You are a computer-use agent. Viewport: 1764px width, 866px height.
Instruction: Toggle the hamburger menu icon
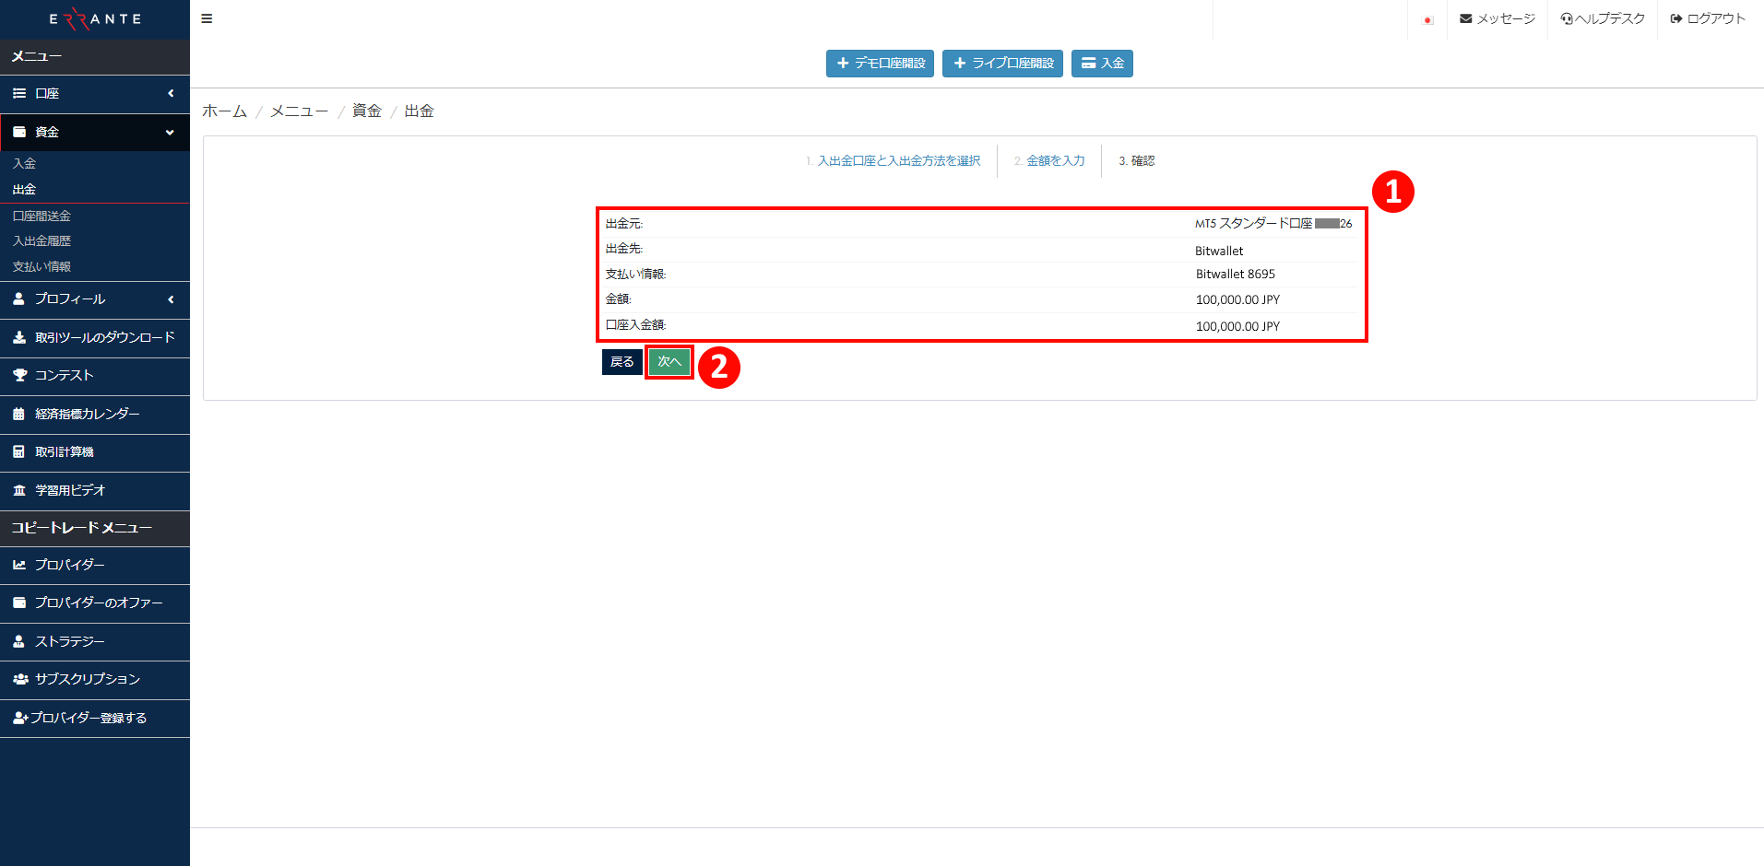coord(207,18)
